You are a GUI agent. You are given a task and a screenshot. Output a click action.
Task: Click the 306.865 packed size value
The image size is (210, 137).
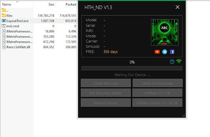click(x=71, y=47)
